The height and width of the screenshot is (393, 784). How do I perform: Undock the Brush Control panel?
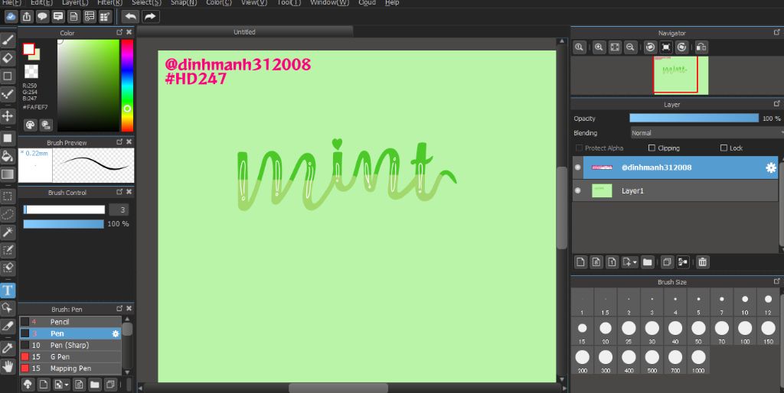pyautogui.click(x=119, y=192)
